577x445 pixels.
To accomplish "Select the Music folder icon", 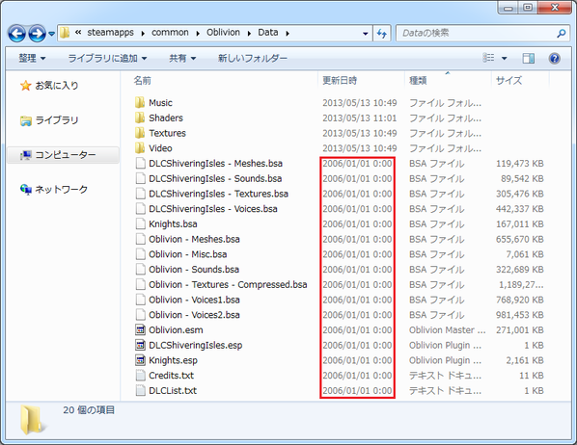I will 140,102.
